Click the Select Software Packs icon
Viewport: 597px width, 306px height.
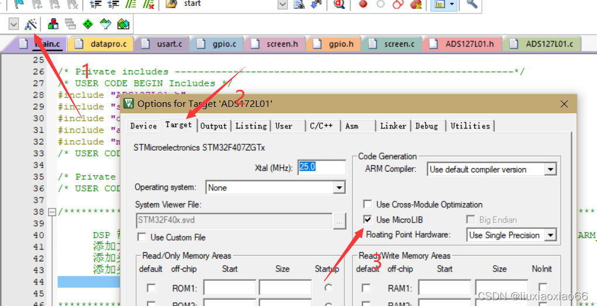105,25
